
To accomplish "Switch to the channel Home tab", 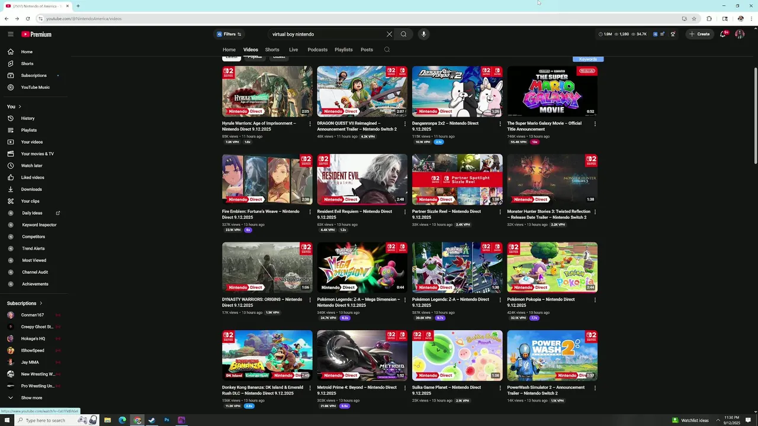I will [229, 50].
